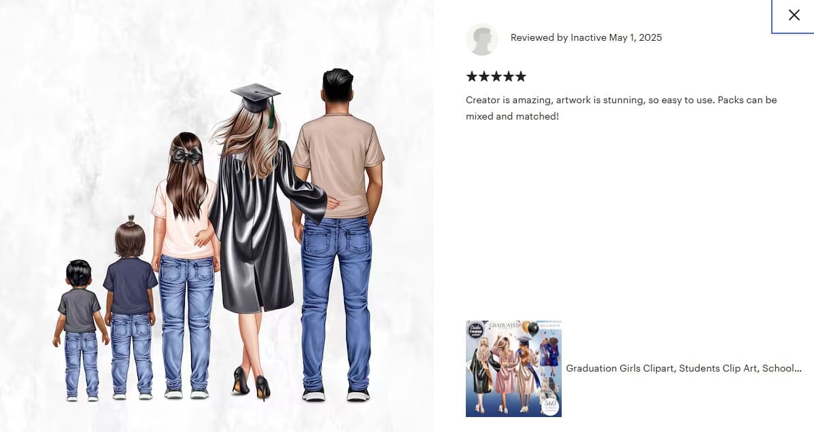This screenshot has height=432, width=814.
Task: Click the third rating star
Action: click(x=496, y=77)
